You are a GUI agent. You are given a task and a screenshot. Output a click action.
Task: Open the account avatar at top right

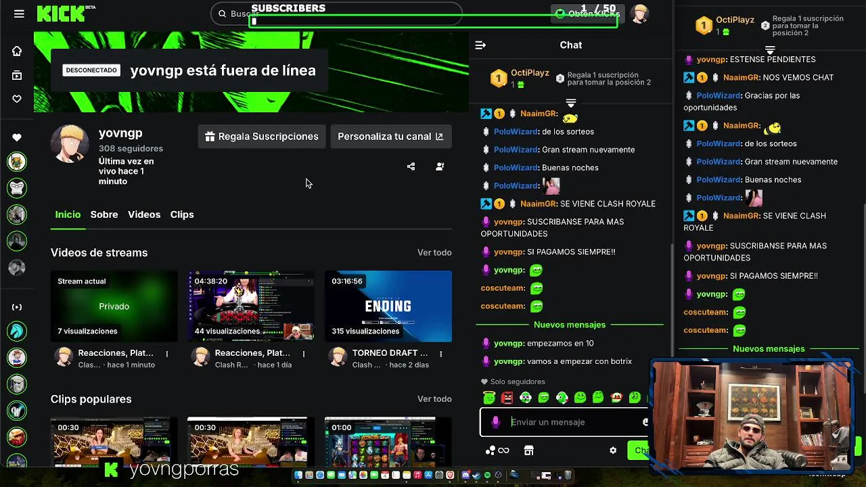tap(639, 14)
